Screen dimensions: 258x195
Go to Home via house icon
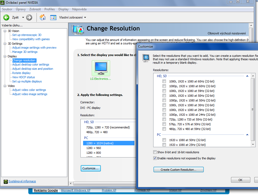43,17
